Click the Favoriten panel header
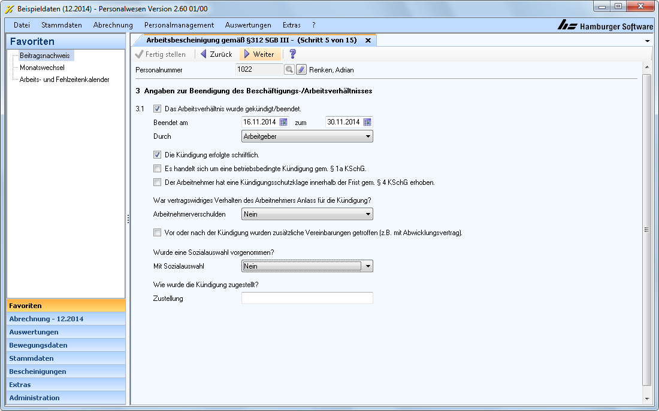Image resolution: width=659 pixels, height=411 pixels. (66, 41)
